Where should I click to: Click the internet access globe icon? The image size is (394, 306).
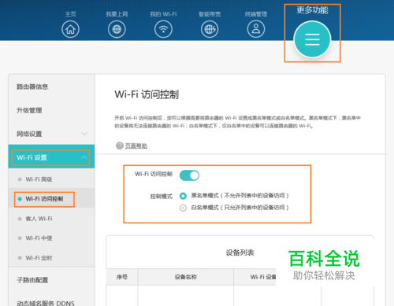(x=117, y=29)
